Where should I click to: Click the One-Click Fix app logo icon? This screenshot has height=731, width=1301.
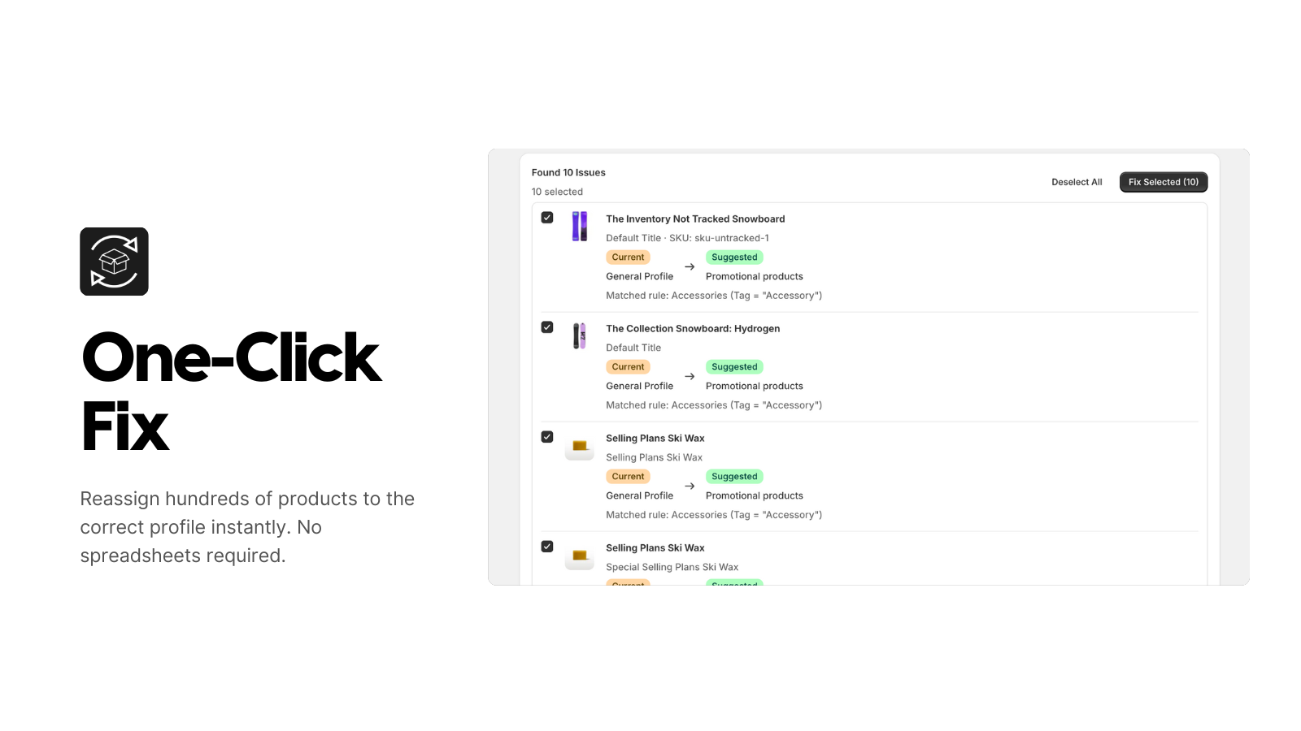coord(114,262)
